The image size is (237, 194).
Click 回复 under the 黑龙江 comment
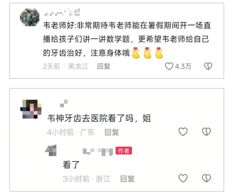click(104, 66)
